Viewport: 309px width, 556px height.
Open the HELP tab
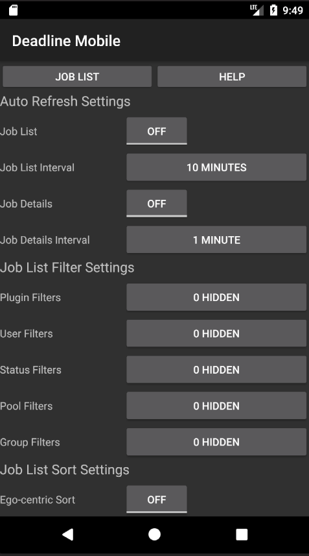click(x=232, y=77)
